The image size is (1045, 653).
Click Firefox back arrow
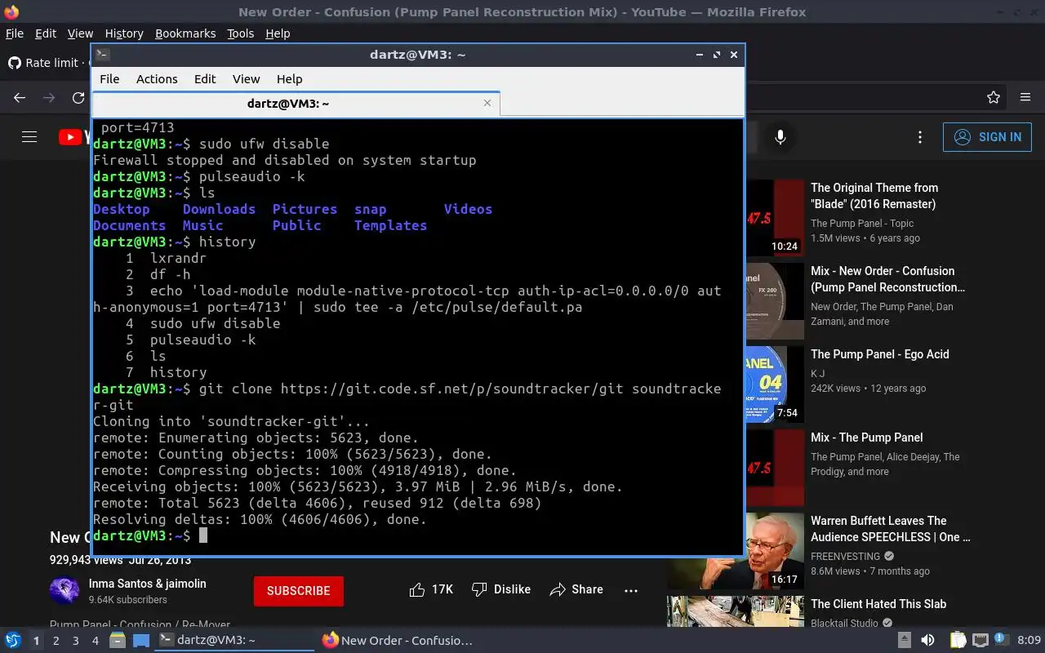(20, 97)
